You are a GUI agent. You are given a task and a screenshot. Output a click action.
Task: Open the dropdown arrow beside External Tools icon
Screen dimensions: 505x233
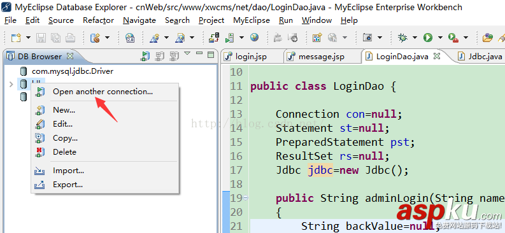click(466, 38)
